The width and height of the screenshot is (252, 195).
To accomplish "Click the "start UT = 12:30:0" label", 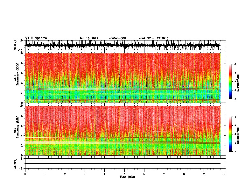I will tap(154, 38).
